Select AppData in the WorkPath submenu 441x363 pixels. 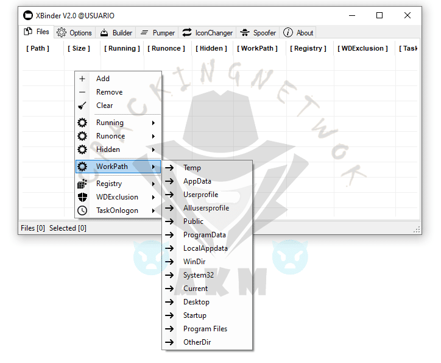(197, 181)
